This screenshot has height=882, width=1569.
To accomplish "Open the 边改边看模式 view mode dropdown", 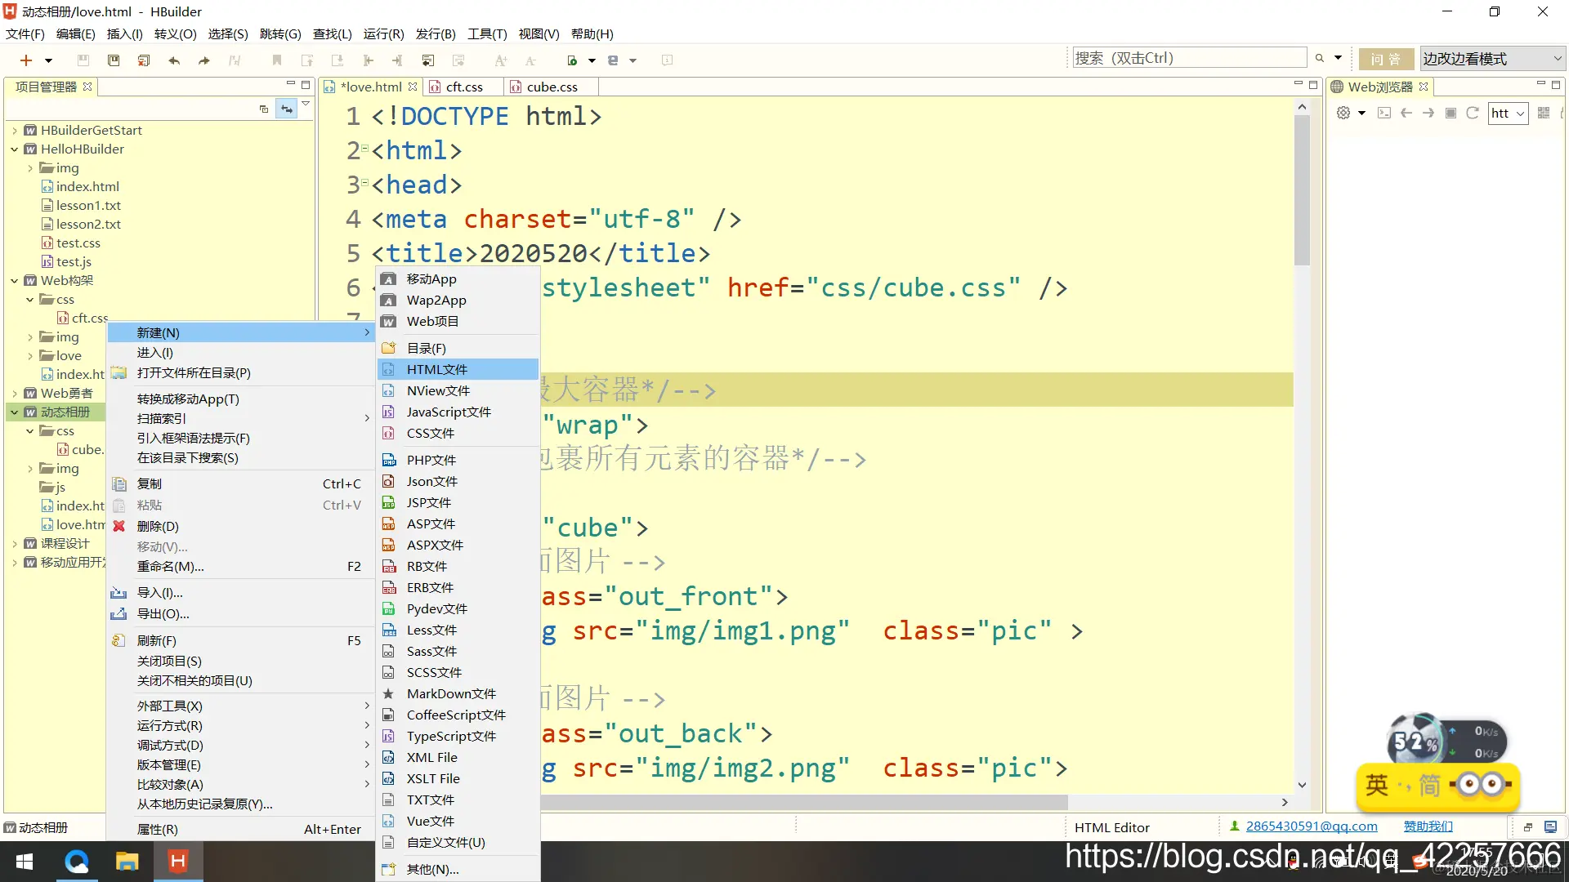I will [1492, 58].
